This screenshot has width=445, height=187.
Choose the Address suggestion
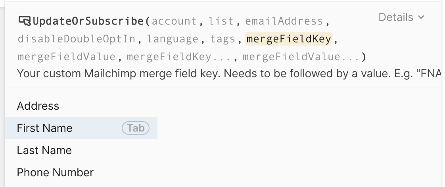click(38, 106)
